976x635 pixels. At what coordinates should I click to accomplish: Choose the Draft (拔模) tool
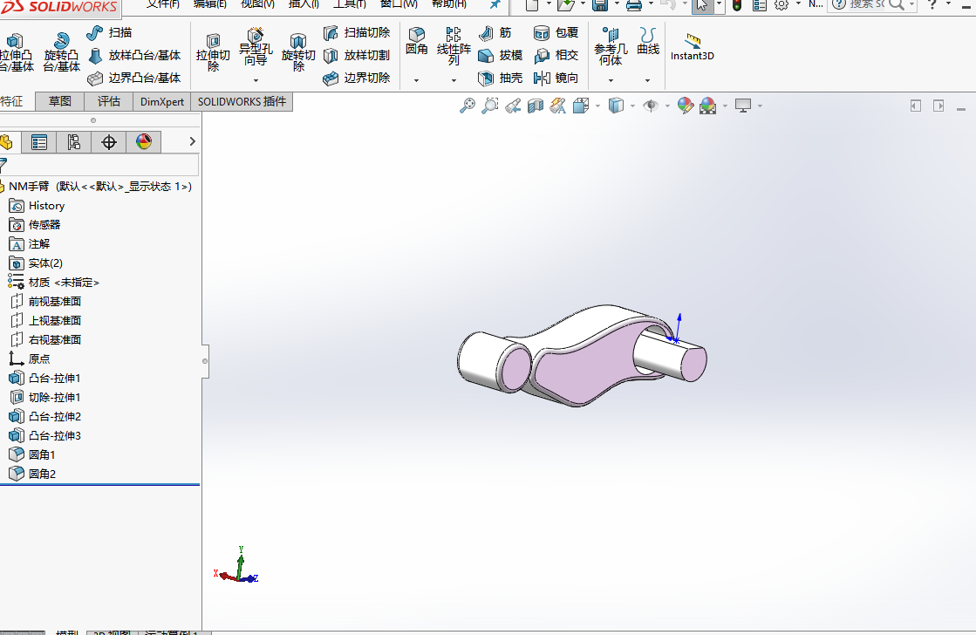point(501,56)
